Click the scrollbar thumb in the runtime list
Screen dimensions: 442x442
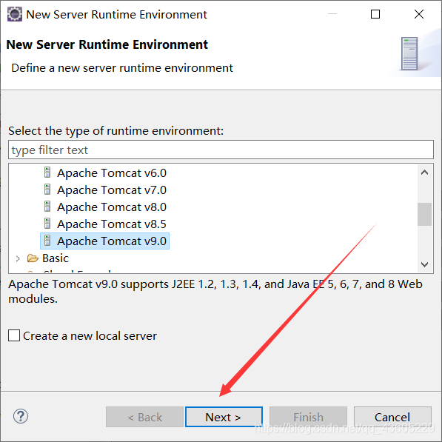click(424, 214)
